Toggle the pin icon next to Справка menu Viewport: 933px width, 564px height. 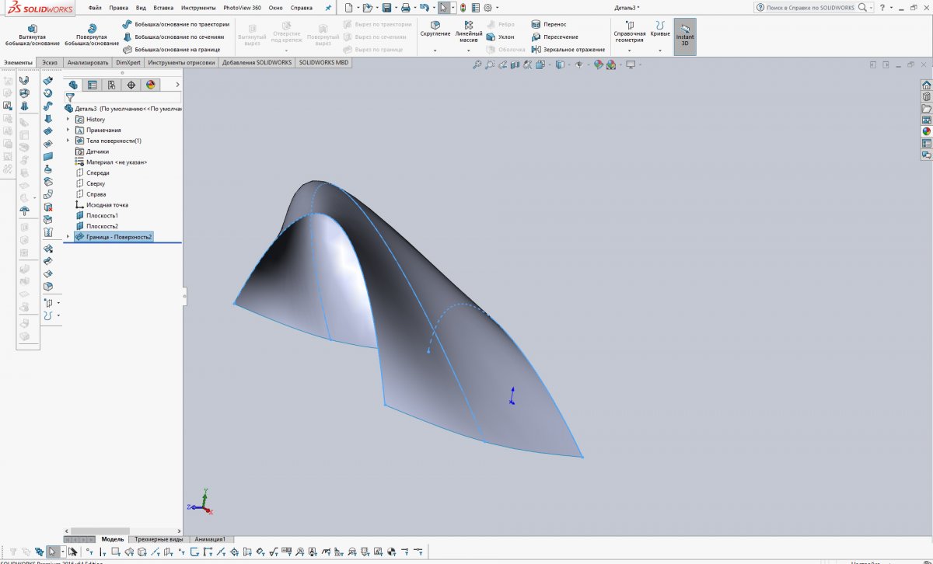328,8
